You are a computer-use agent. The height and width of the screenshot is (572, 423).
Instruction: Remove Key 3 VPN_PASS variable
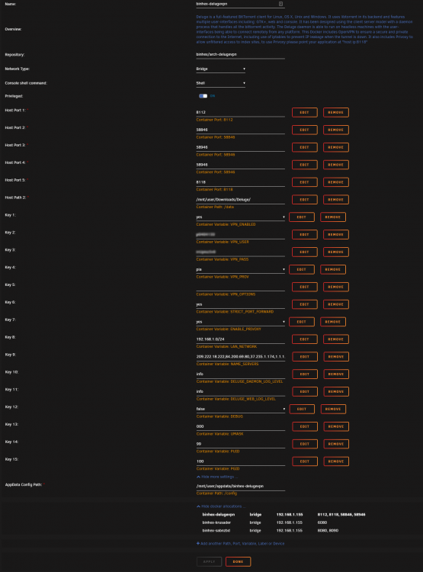pos(336,252)
